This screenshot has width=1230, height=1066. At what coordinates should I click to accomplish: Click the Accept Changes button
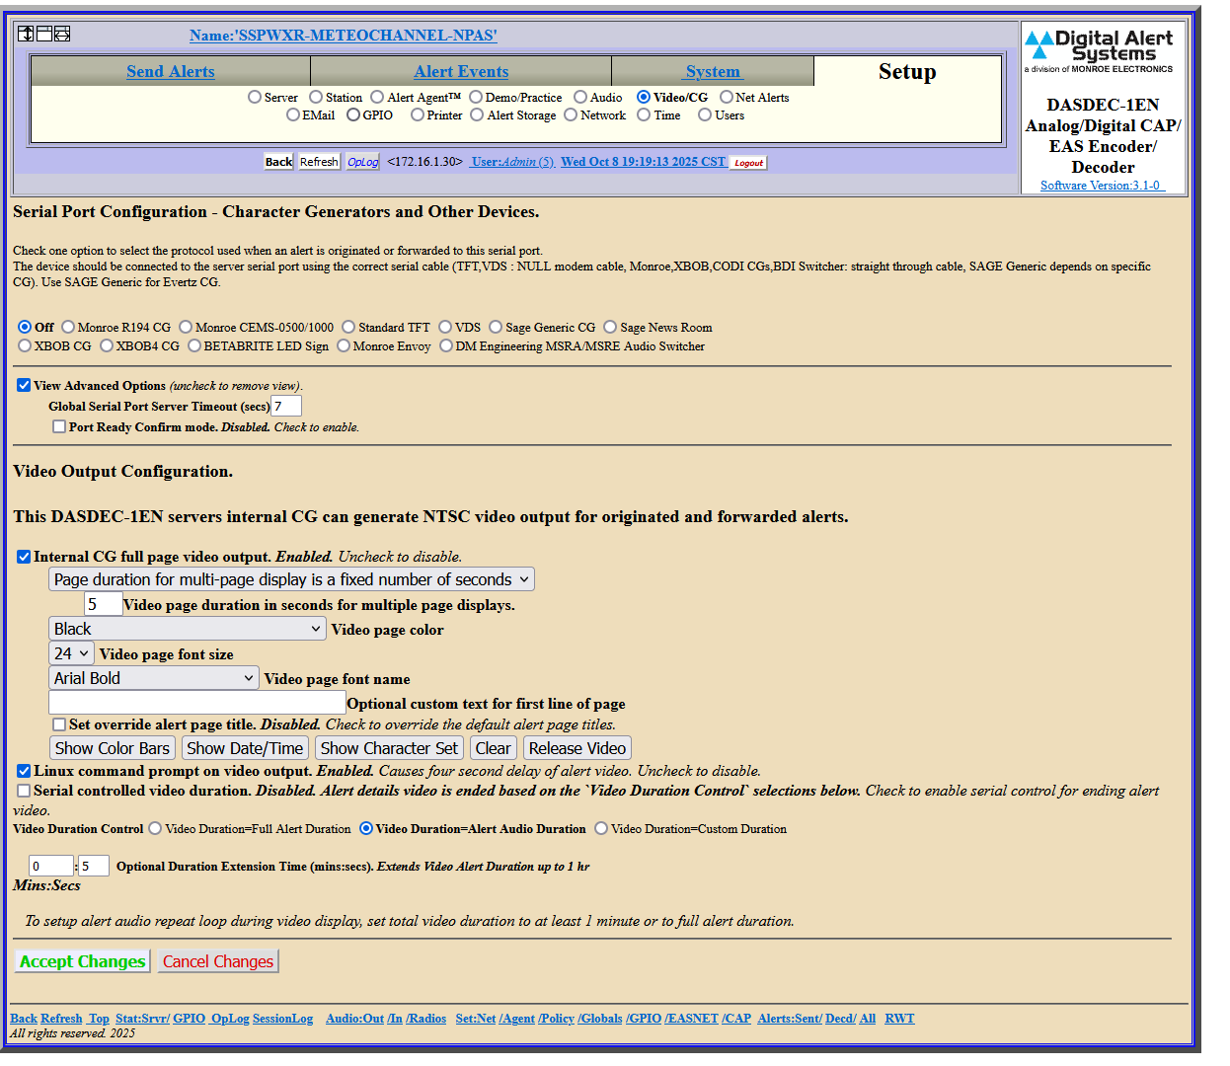(83, 961)
